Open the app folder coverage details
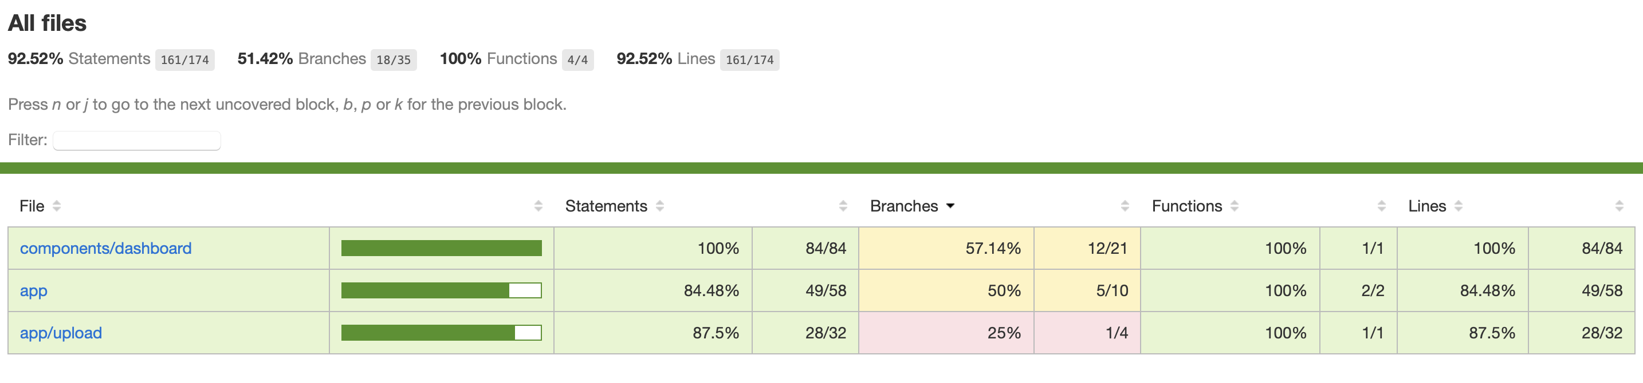The width and height of the screenshot is (1643, 383). coord(33,291)
